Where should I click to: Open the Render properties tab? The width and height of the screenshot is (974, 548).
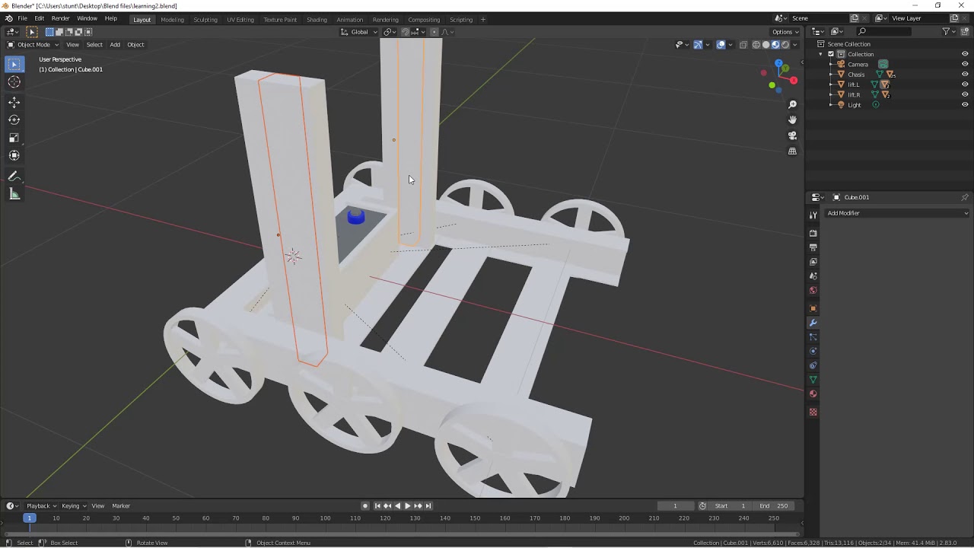(x=813, y=233)
